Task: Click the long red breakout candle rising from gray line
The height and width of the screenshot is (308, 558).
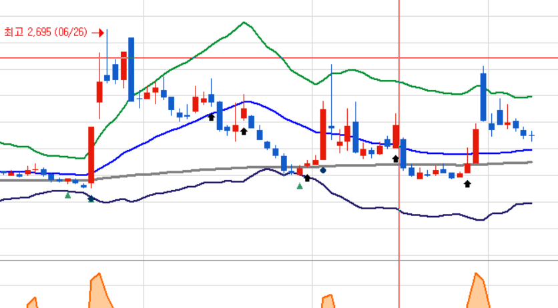Action: coord(91,155)
